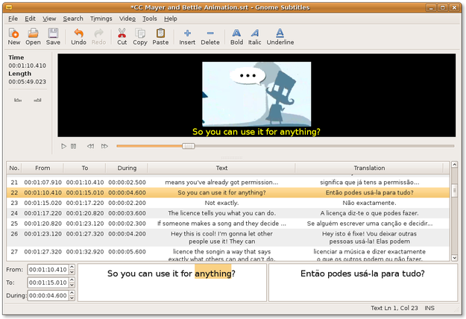
Task: Set subtitle end from video position icon
Action: click(x=37, y=100)
